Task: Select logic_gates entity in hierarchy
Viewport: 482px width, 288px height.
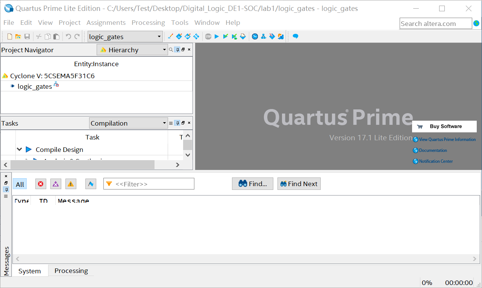Action: coord(35,86)
